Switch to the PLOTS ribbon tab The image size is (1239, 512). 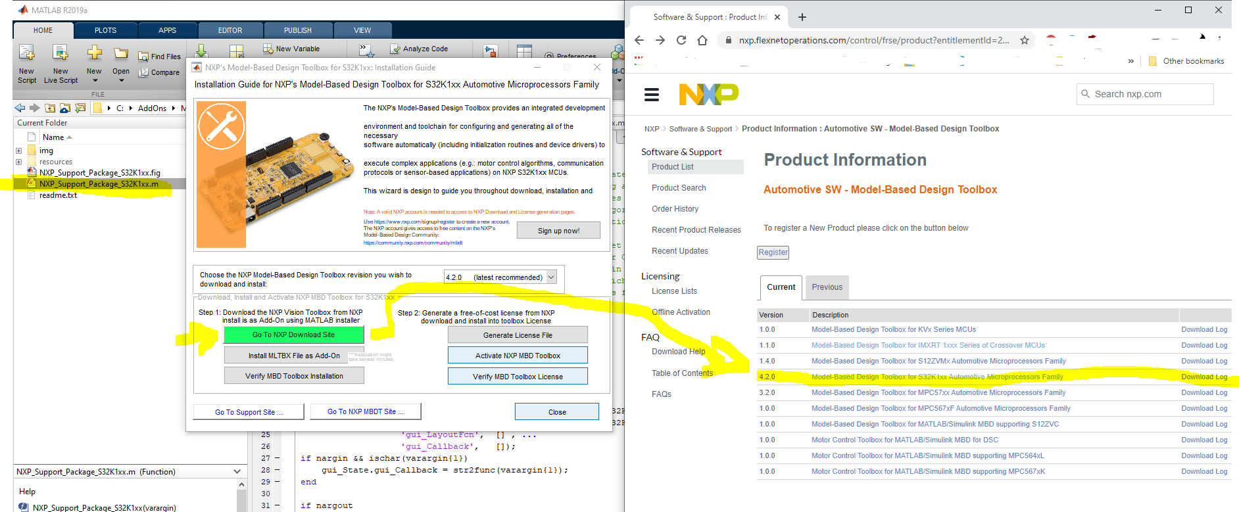[105, 30]
